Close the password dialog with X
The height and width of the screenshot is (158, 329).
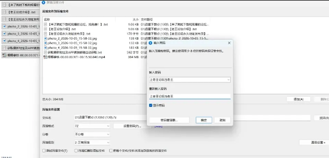point(229,43)
